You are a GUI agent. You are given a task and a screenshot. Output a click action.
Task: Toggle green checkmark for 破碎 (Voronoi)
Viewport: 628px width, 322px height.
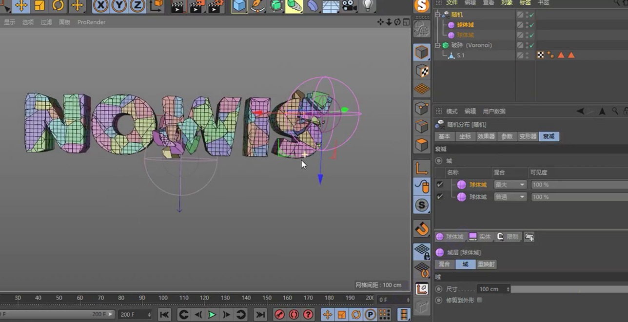(531, 45)
